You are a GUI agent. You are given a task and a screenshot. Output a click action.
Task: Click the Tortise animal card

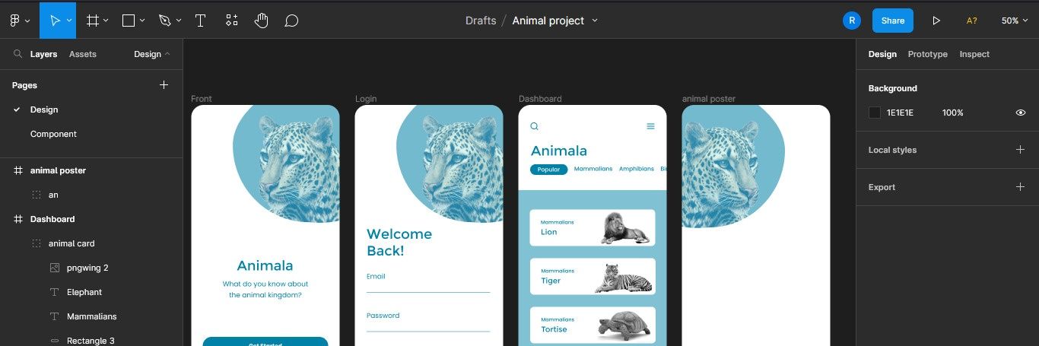(x=593, y=325)
